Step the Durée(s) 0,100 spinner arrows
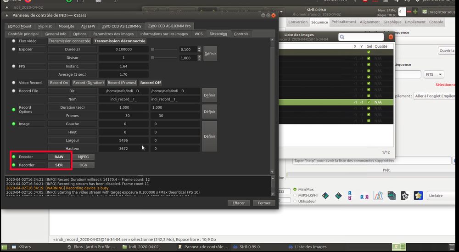This screenshot has width=459, height=252. coord(199,50)
